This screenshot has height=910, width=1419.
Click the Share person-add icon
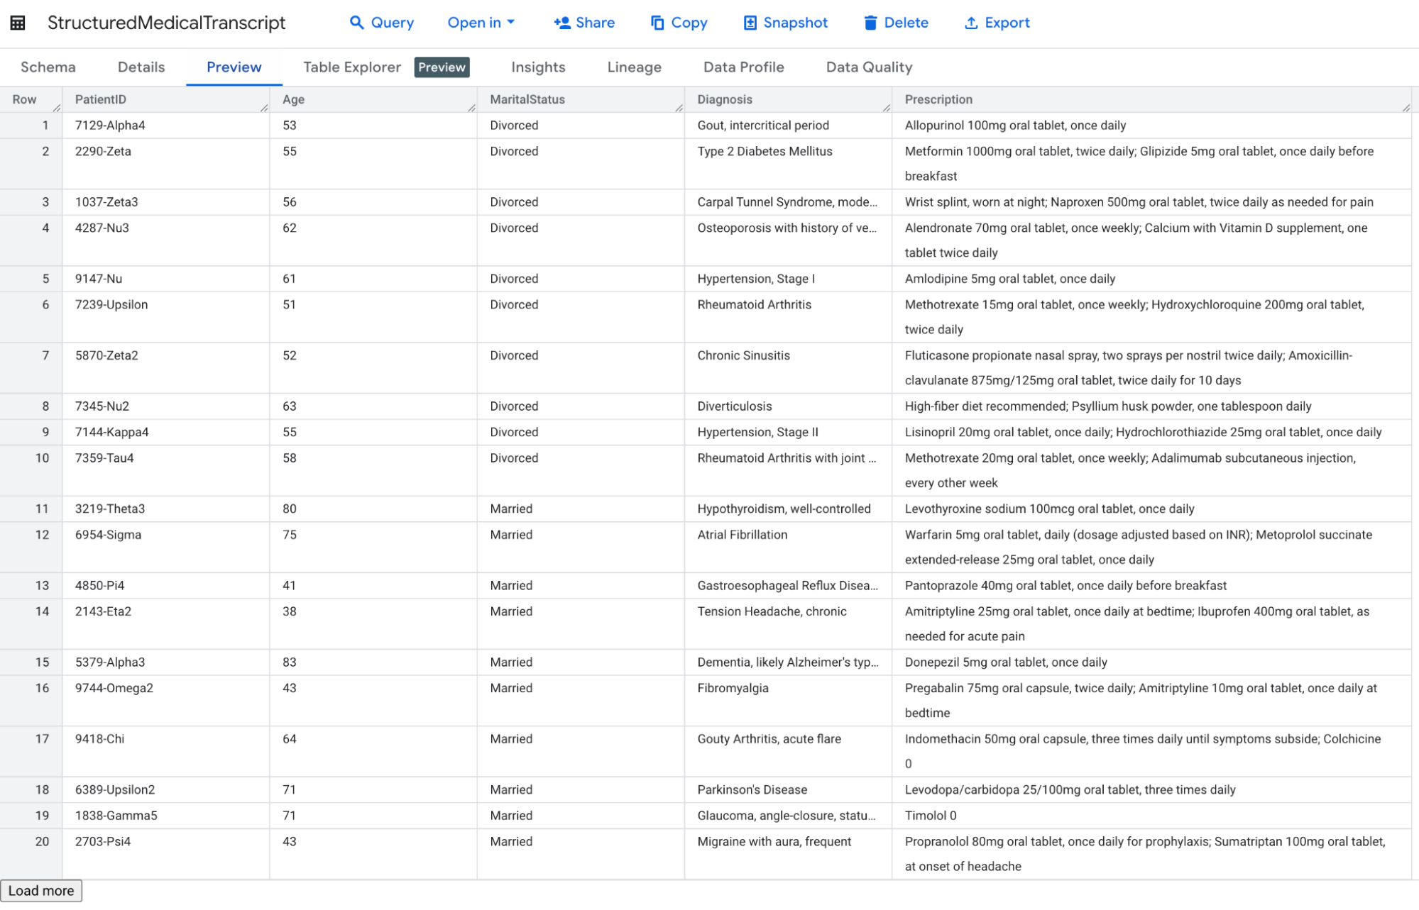(562, 23)
